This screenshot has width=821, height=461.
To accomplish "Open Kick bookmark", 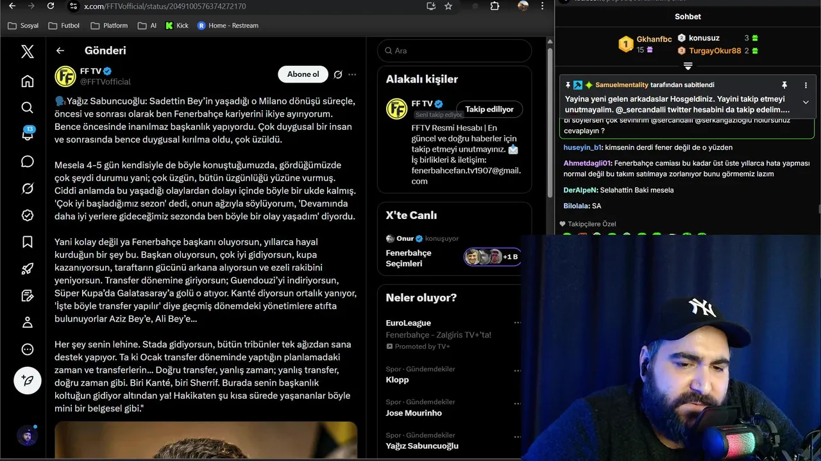I will coord(177,26).
